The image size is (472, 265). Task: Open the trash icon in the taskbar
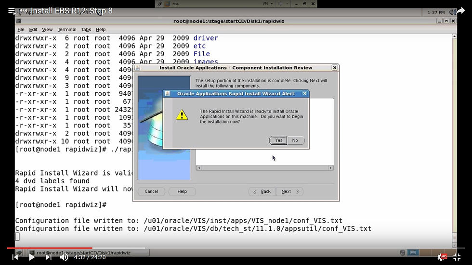403,252
